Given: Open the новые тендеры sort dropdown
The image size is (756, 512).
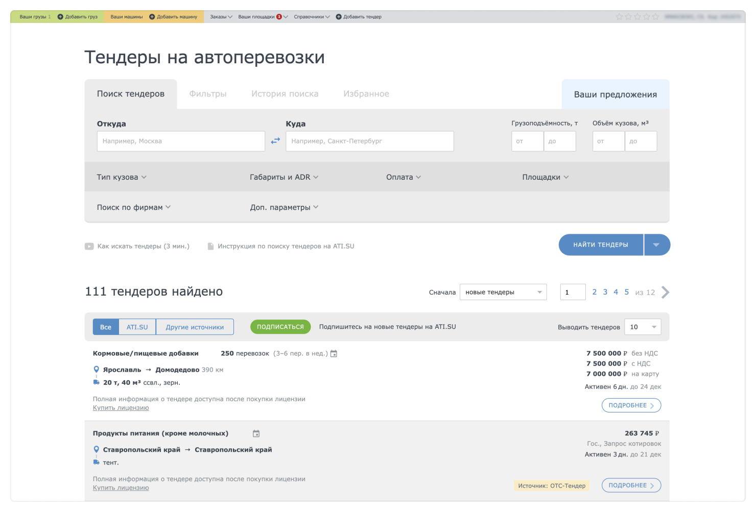Looking at the screenshot, I should click(x=503, y=292).
